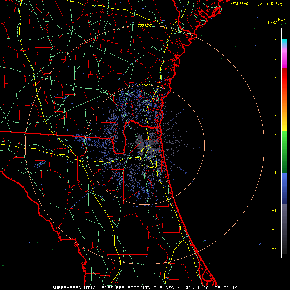This screenshot has height=290, width=290.
Task: Click the 100 NMI range ring label
Action: tap(145, 25)
